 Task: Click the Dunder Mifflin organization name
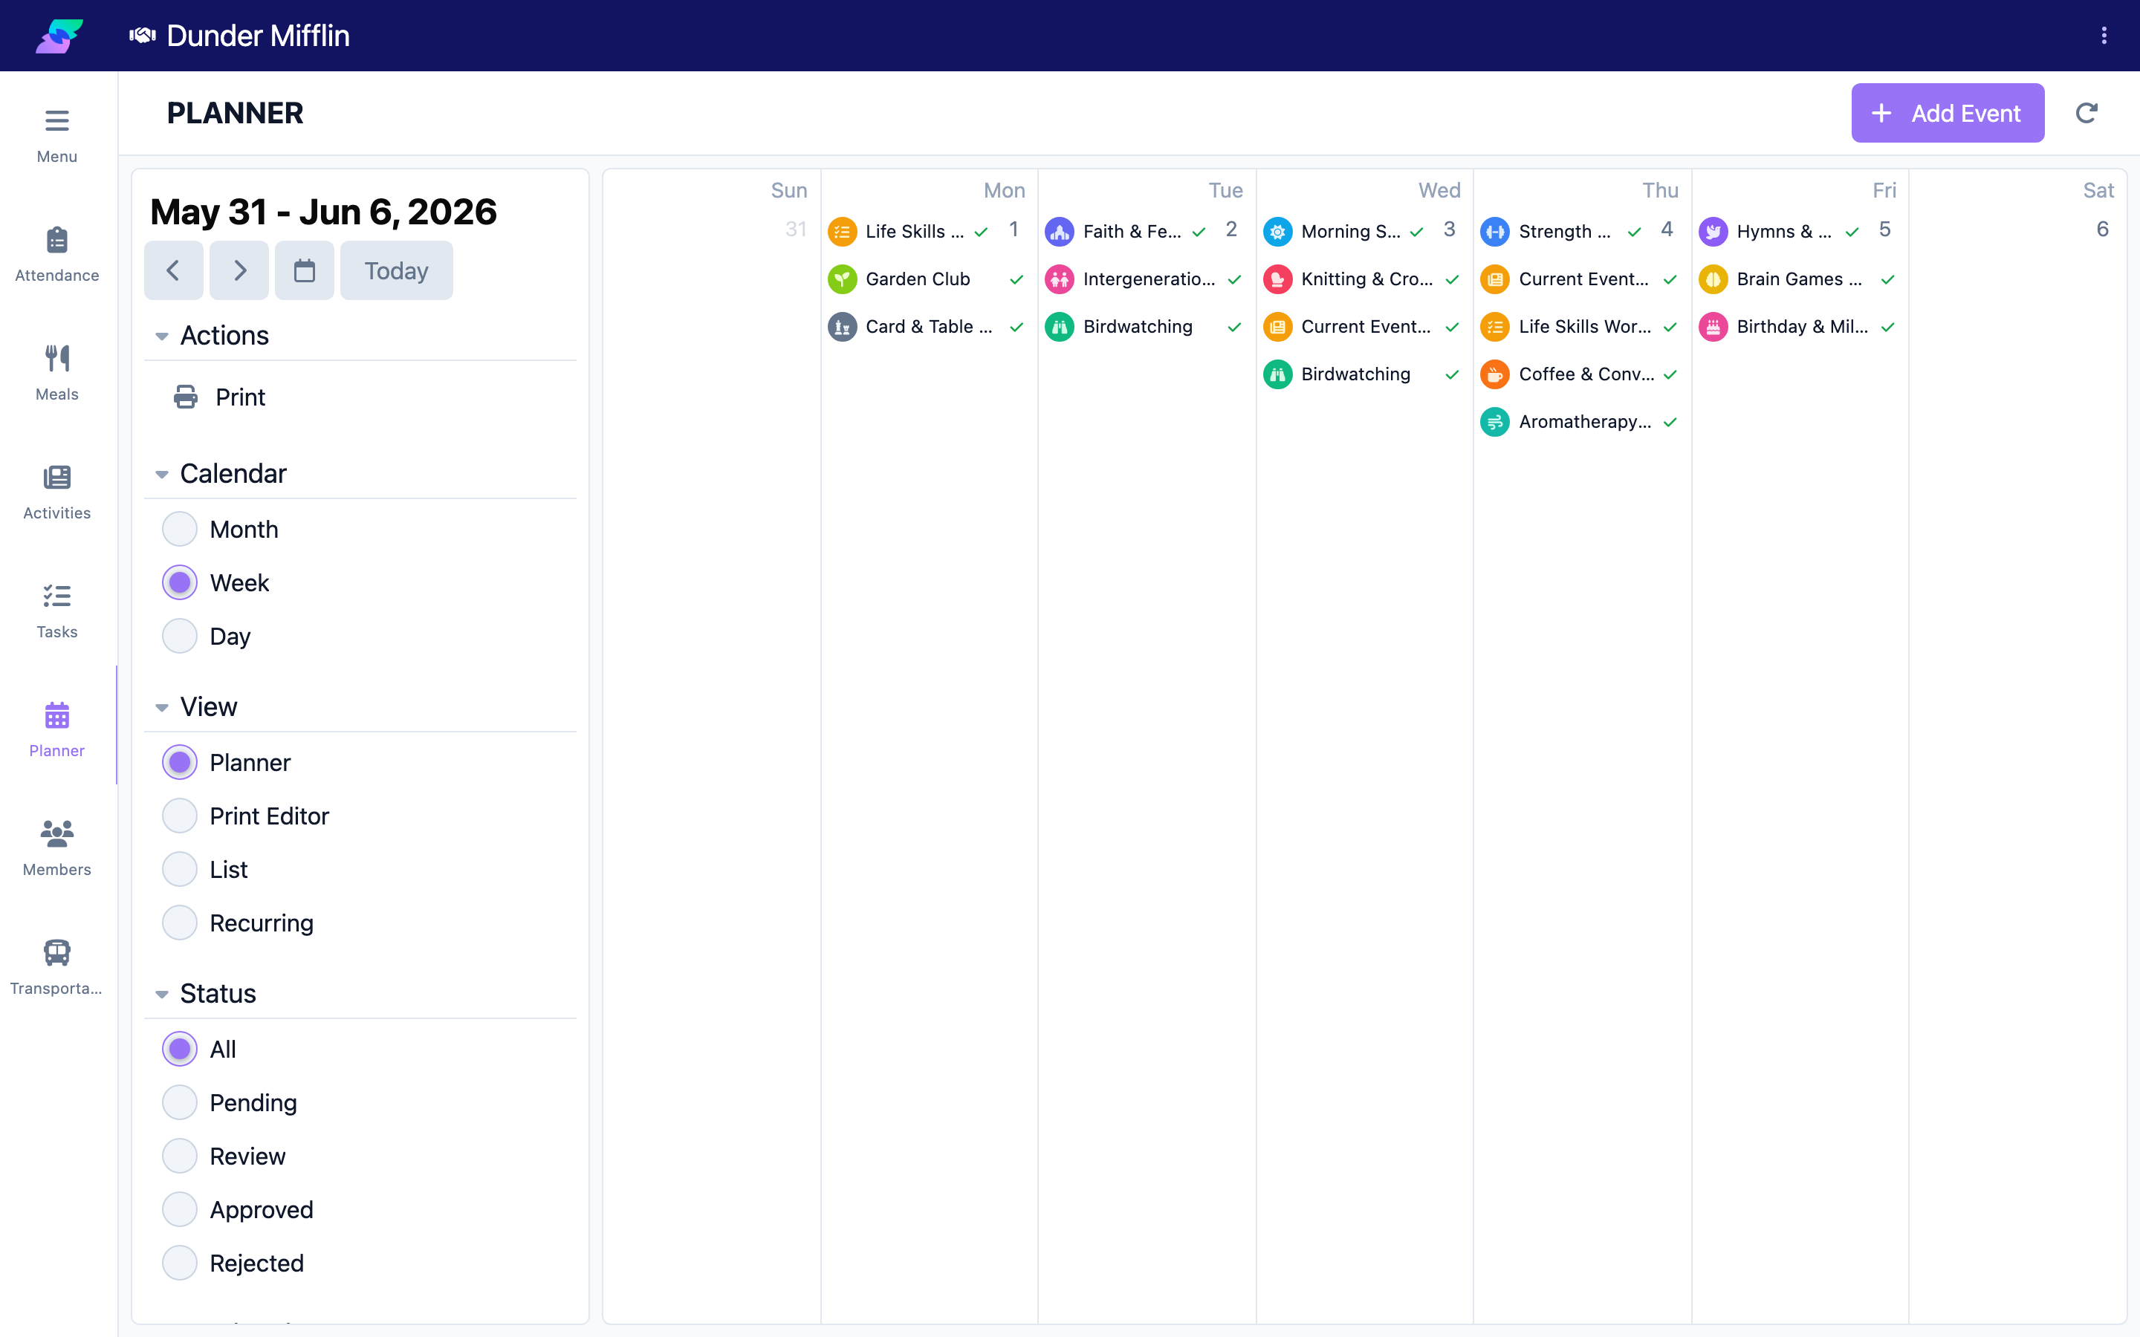tap(257, 36)
